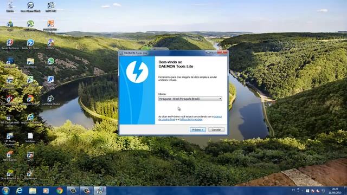Open the WhatsApp desktop shortcut

(x=50, y=63)
